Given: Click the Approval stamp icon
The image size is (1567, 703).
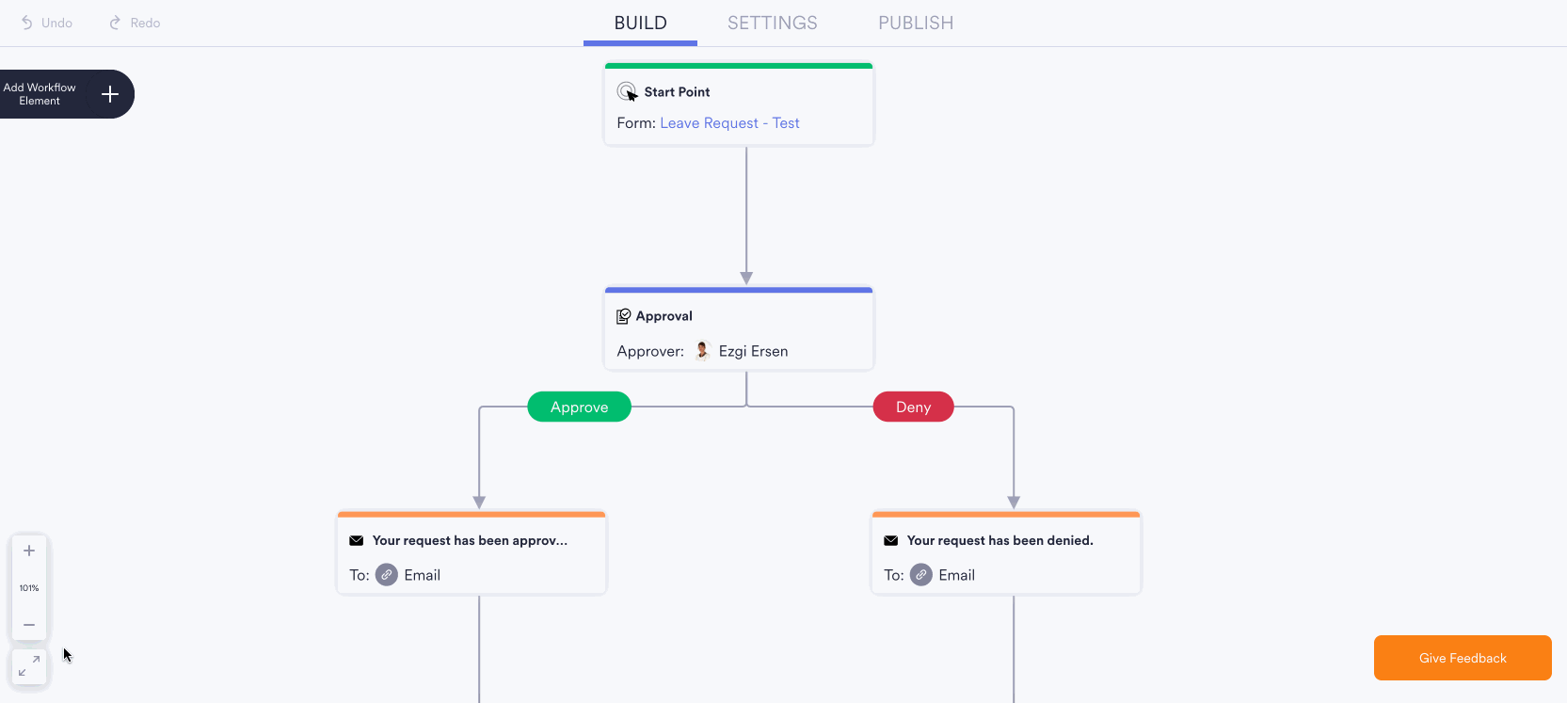Looking at the screenshot, I should coord(624,315).
